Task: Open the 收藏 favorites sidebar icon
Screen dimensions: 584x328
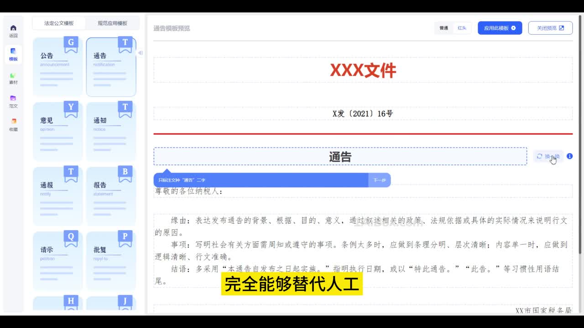Action: click(x=13, y=125)
